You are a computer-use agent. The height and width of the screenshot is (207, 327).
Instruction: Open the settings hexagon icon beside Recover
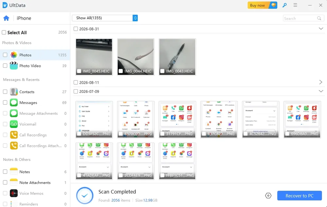point(268,196)
